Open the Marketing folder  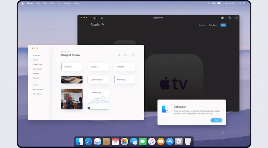click(124, 80)
